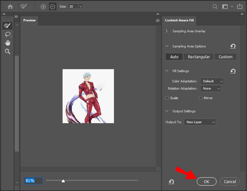Open the search magnifier in top bar
247x191 pixels.
[x=215, y=6]
